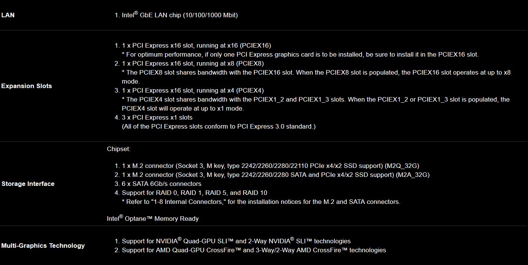
Task: Click the PCI Express 3.0 standard note
Action: tap(219, 126)
